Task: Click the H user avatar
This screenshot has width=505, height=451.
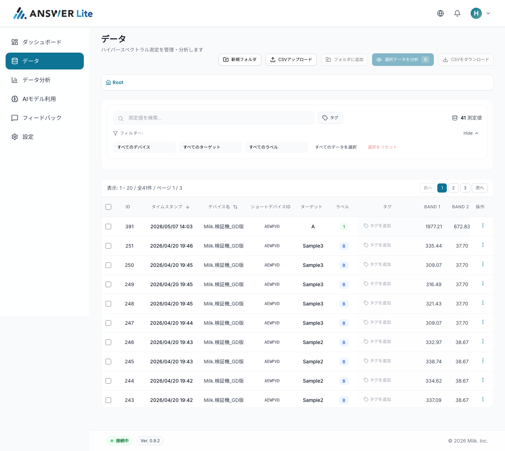Action: click(476, 13)
